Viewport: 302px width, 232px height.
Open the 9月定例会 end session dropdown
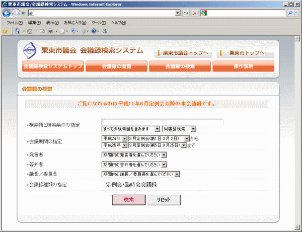157,145
